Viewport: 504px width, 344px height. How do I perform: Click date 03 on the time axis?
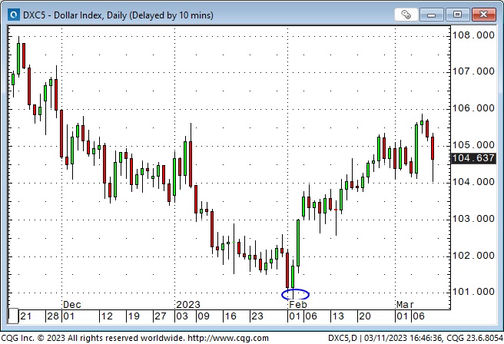pyautogui.click(x=182, y=316)
